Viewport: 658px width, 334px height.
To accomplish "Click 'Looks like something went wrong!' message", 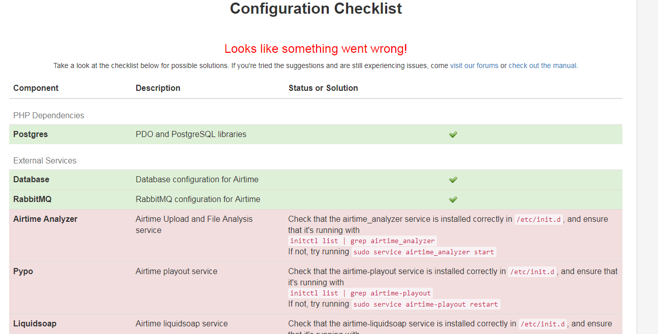I will click(316, 49).
